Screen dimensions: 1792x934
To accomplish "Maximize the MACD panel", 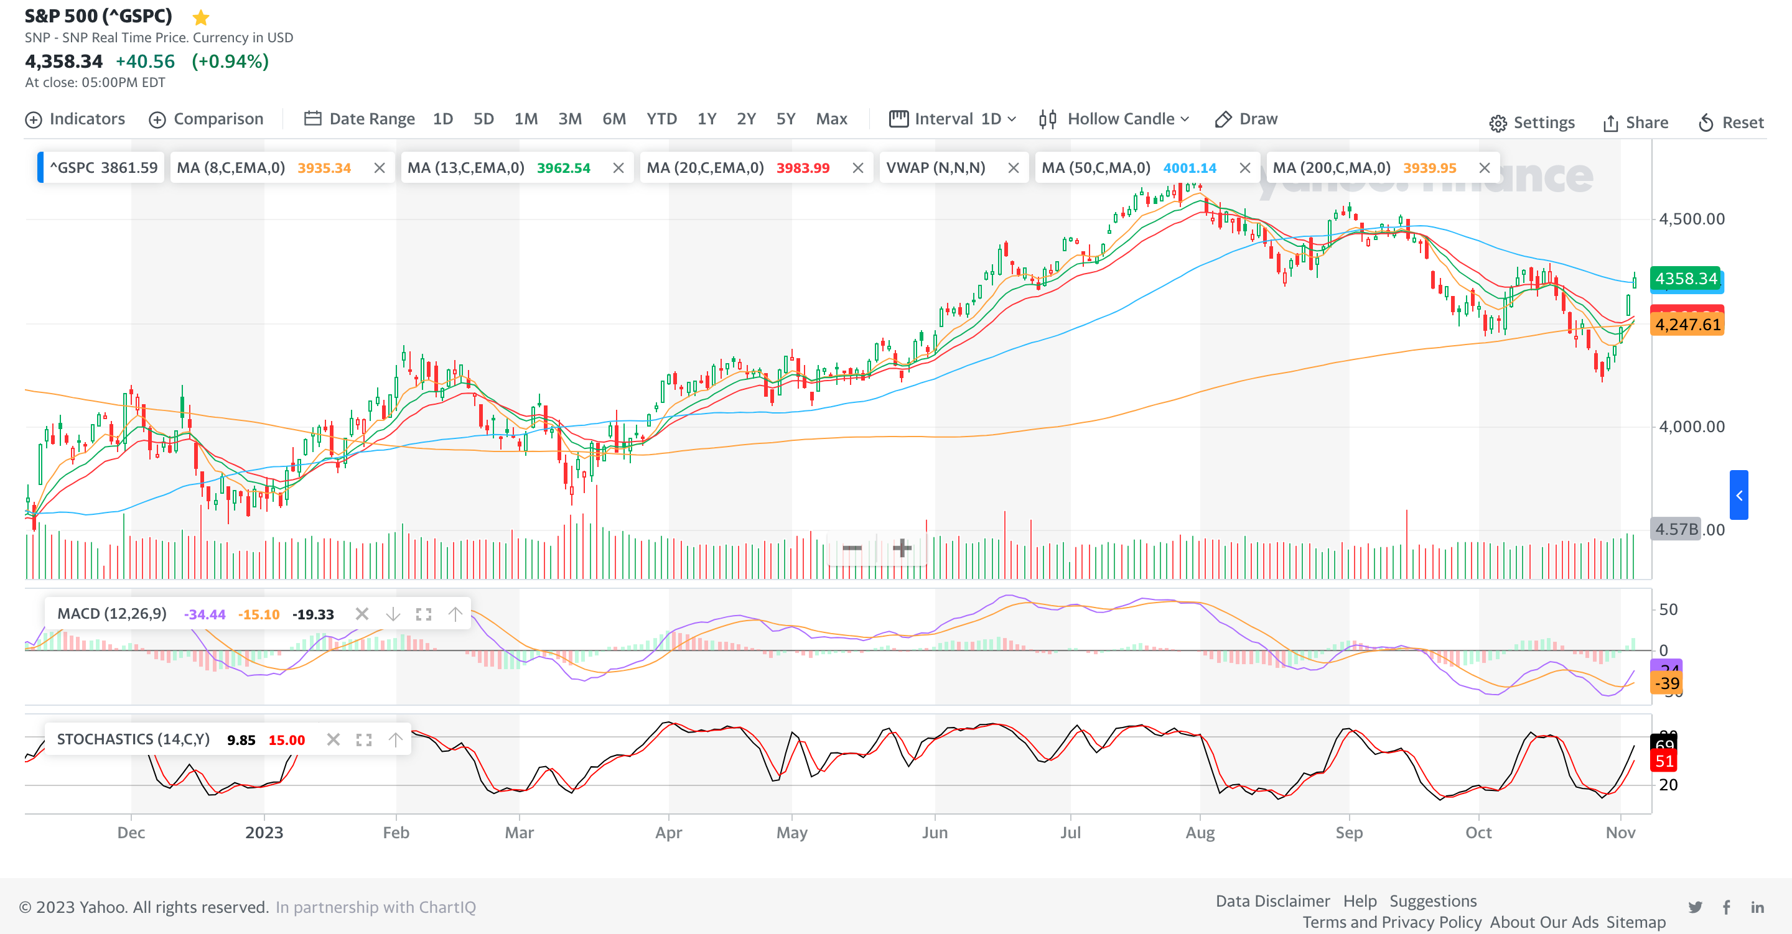I will 424,614.
